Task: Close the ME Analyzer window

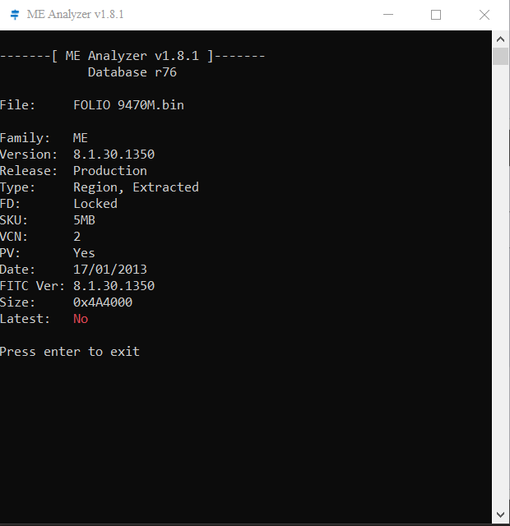Action: 484,15
